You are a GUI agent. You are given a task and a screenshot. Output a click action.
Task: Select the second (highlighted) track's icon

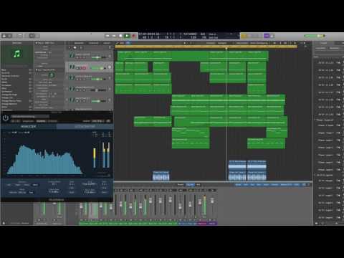(72, 67)
